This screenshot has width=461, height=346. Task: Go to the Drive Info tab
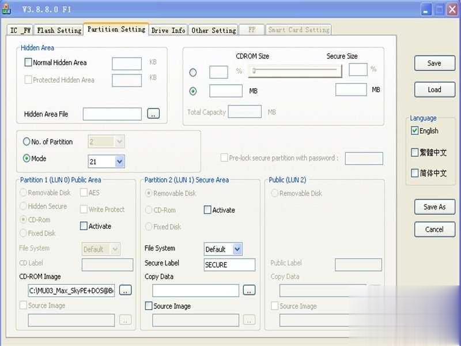click(x=168, y=30)
